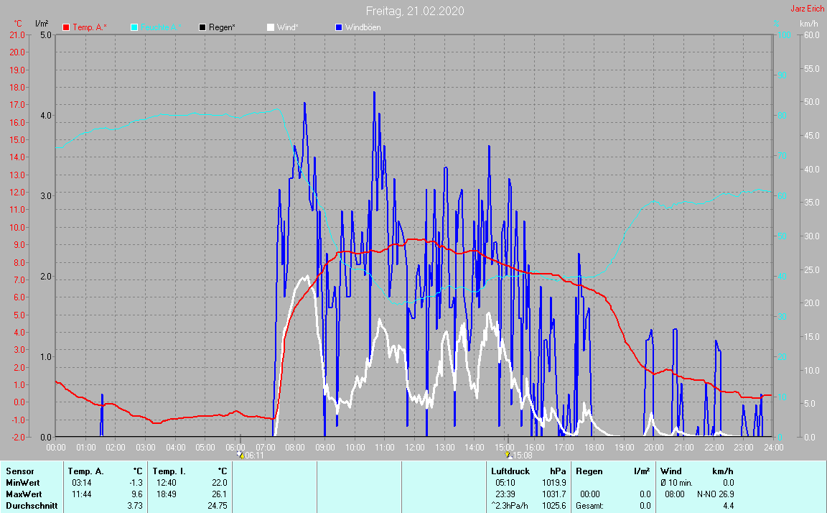Click the 05:10 time of minimum pressure
Viewport: 827px width, 513px height.
pyautogui.click(x=505, y=483)
